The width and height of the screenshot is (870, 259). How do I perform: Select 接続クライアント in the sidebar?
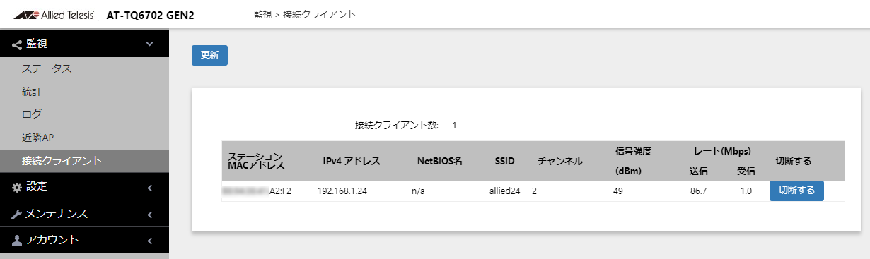[84, 161]
